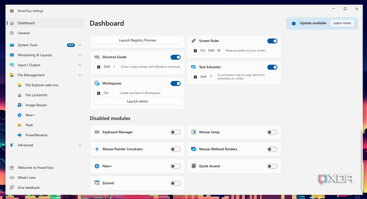Viewport: 367px width, 199px height.
Task: Click the Give feedback icon
Action: coord(12,187)
